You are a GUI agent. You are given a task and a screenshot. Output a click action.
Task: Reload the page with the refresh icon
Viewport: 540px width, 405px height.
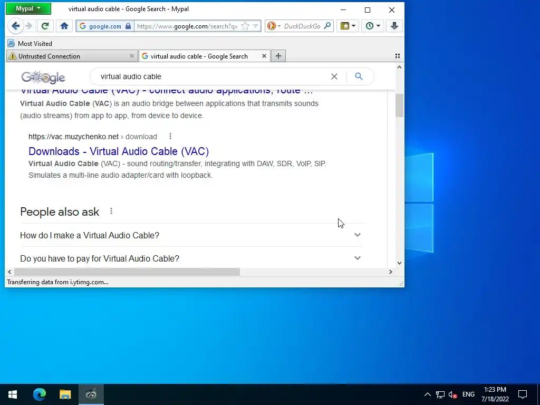coord(45,26)
